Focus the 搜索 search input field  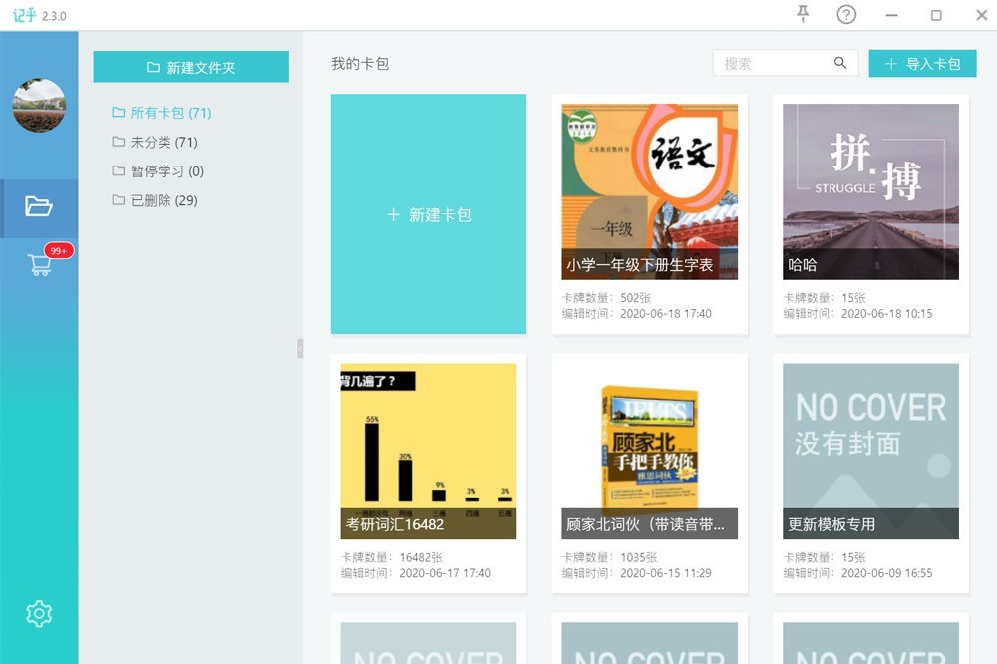pyautogui.click(x=786, y=63)
